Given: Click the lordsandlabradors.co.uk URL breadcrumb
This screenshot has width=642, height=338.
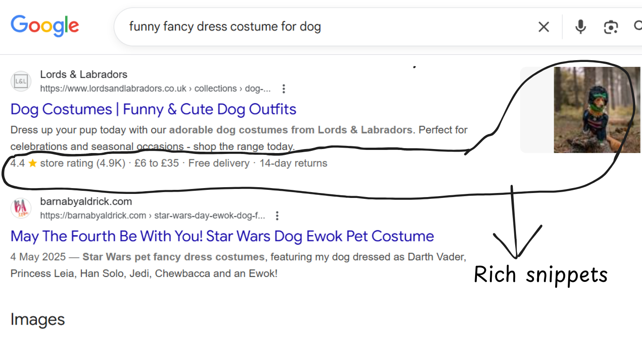Looking at the screenshot, I should pyautogui.click(x=155, y=88).
